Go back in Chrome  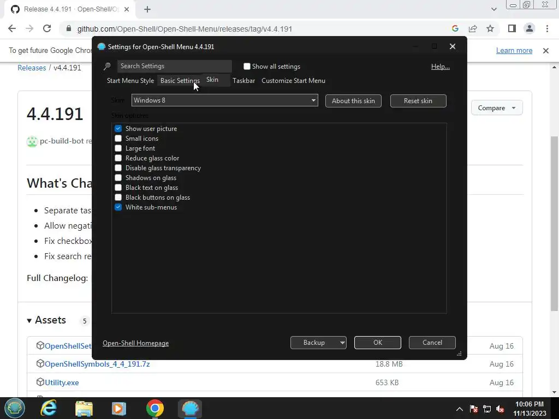tap(12, 29)
